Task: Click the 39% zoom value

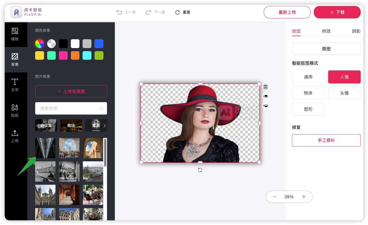Action: [x=289, y=197]
